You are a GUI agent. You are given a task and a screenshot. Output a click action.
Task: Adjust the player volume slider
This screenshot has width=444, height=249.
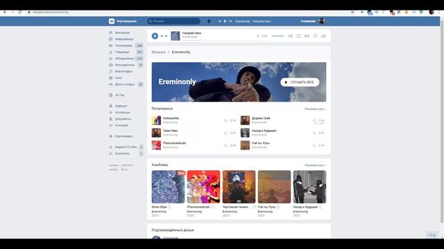pyautogui.click(x=277, y=36)
